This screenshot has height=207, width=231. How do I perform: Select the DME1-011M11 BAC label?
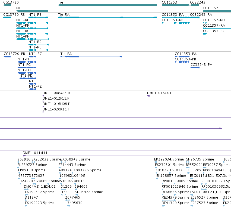pos(35,153)
